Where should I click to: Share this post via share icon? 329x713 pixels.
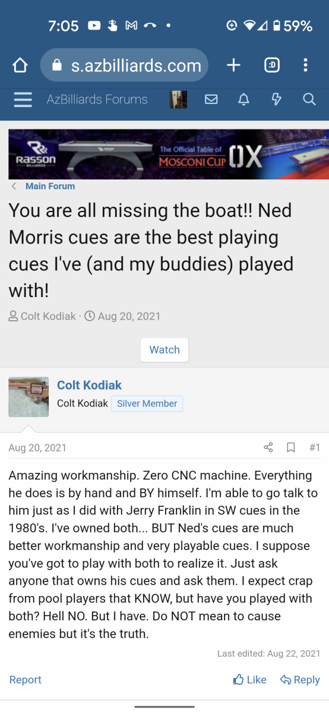[268, 447]
